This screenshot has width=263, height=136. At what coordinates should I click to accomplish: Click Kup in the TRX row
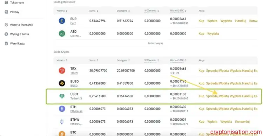[201, 70]
